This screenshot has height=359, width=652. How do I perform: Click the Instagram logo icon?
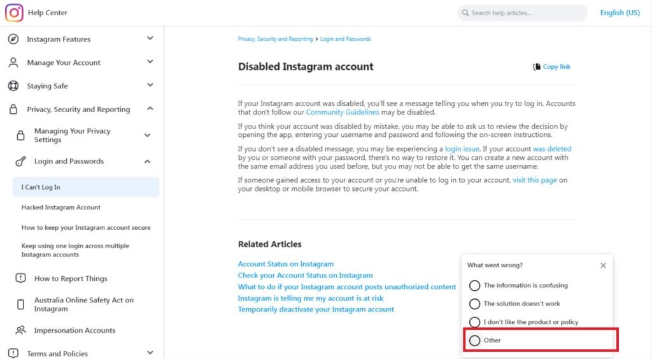14,13
